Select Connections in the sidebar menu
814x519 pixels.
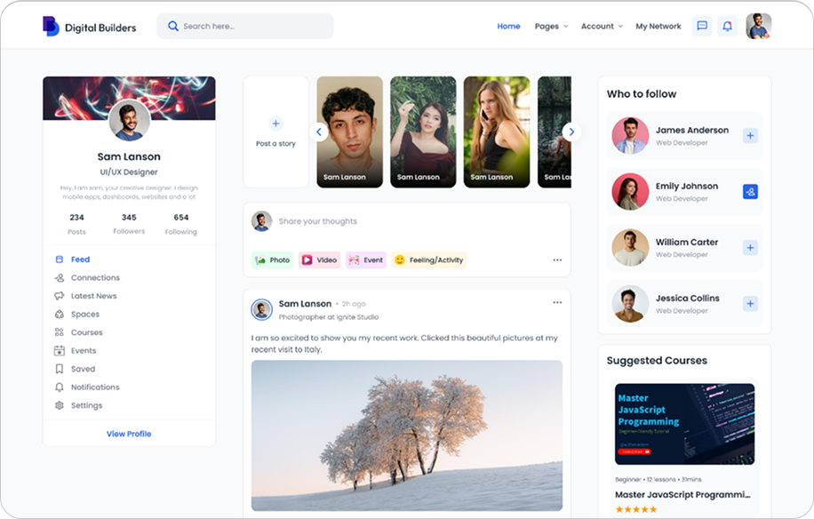[95, 277]
